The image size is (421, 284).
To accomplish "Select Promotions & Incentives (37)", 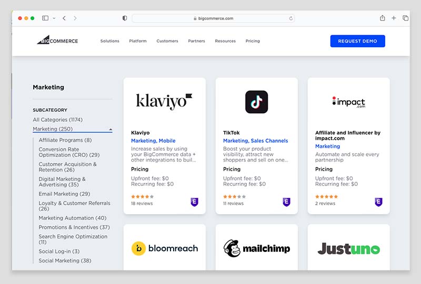I will [x=74, y=227].
